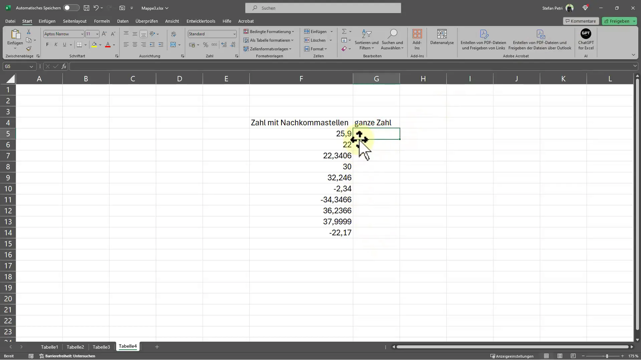Screen dimensions: 641x360
Task: Expand font size 11 dropdown
Action: 97,34
